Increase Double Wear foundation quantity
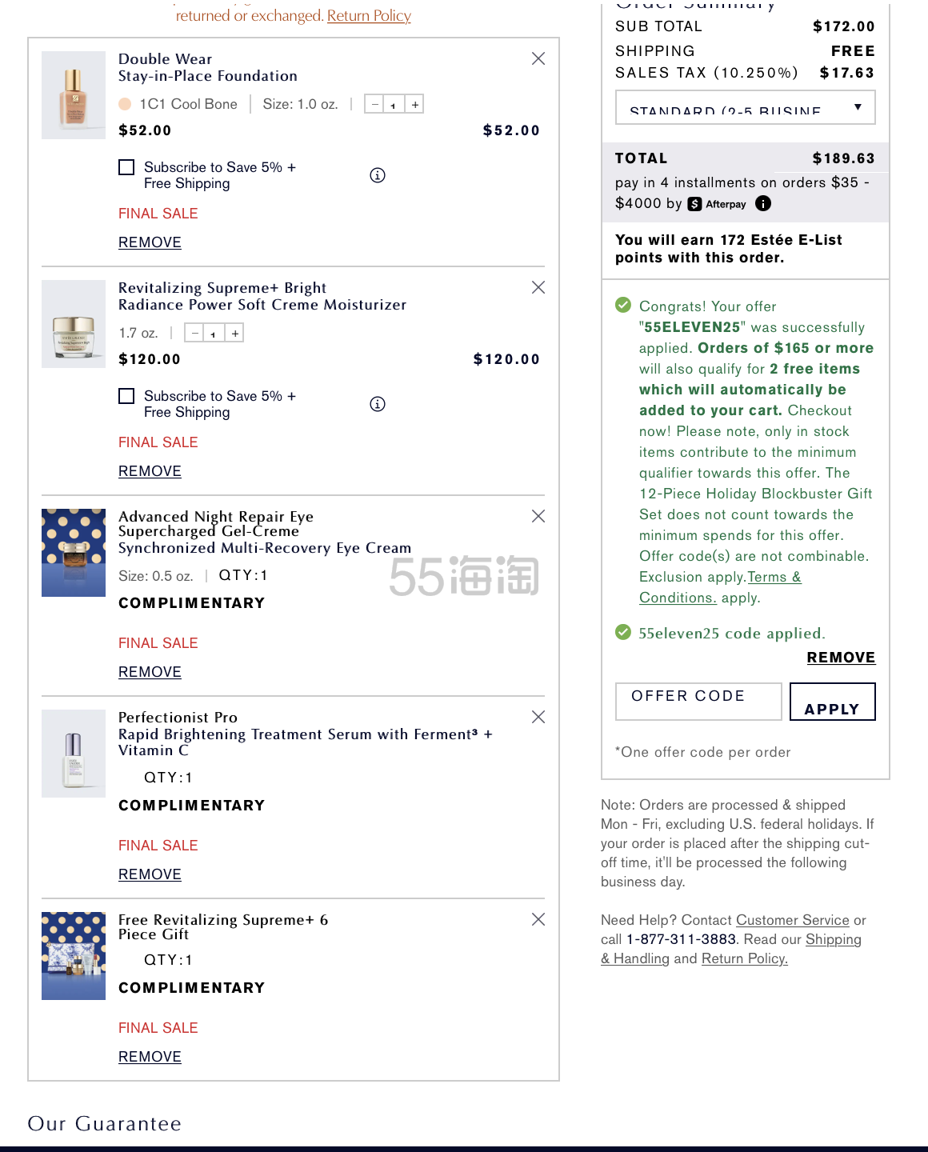 tap(414, 104)
